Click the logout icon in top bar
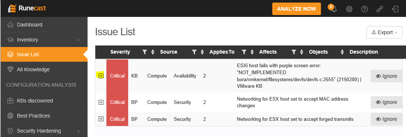406x137 pixels. [395, 9]
